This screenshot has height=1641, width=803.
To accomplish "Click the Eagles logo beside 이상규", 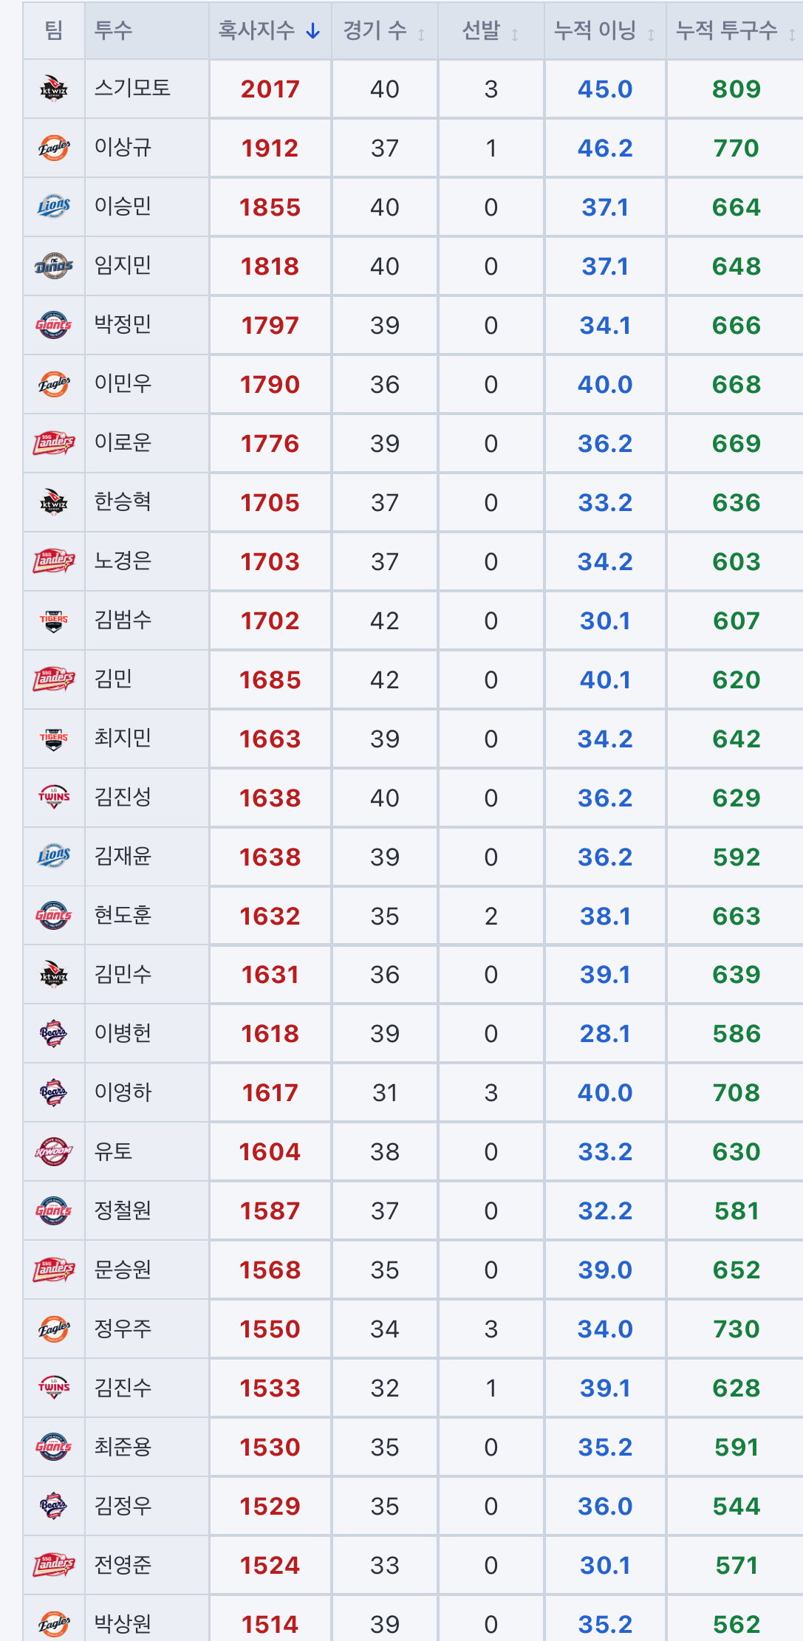I will coord(54,148).
